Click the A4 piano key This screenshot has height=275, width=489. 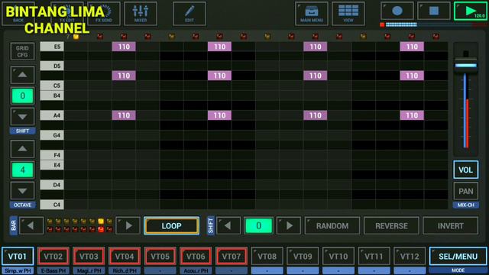point(52,115)
